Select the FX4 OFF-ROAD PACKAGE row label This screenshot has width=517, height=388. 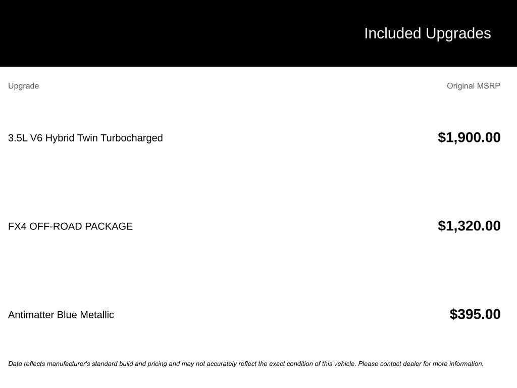70,226
